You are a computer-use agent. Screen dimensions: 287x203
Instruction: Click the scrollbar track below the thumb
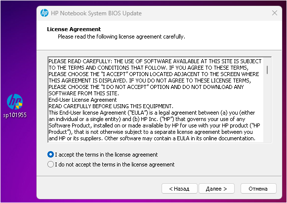267,108
